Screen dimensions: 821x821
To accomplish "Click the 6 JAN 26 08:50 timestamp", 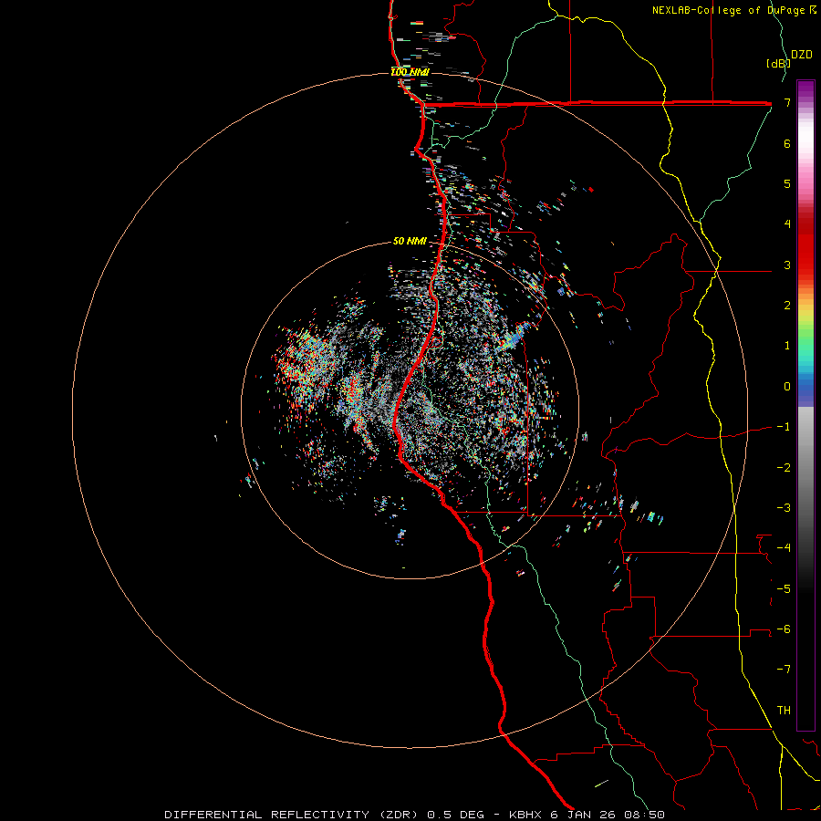I will point(608,815).
